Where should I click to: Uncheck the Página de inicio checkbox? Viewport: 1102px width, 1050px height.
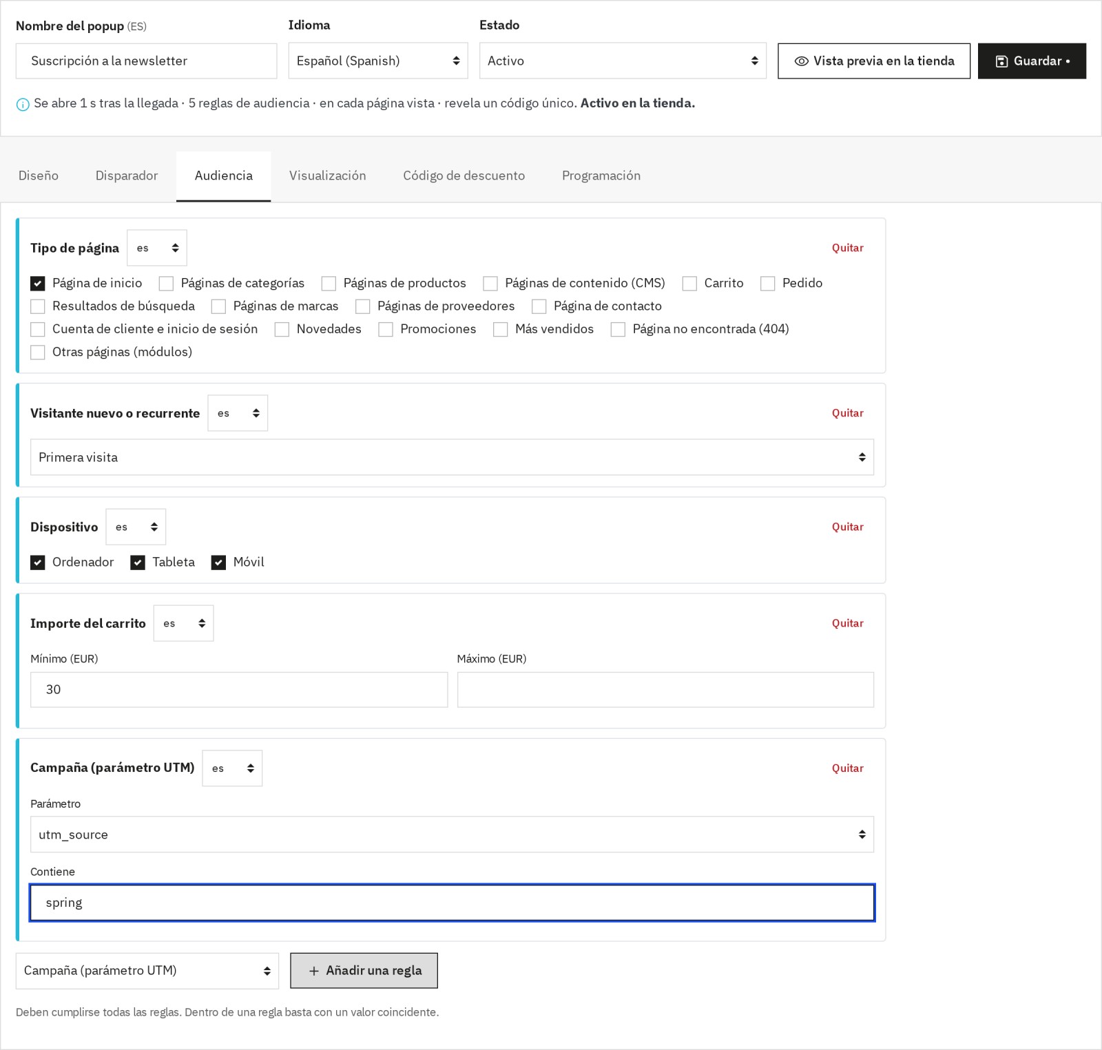pyautogui.click(x=38, y=284)
